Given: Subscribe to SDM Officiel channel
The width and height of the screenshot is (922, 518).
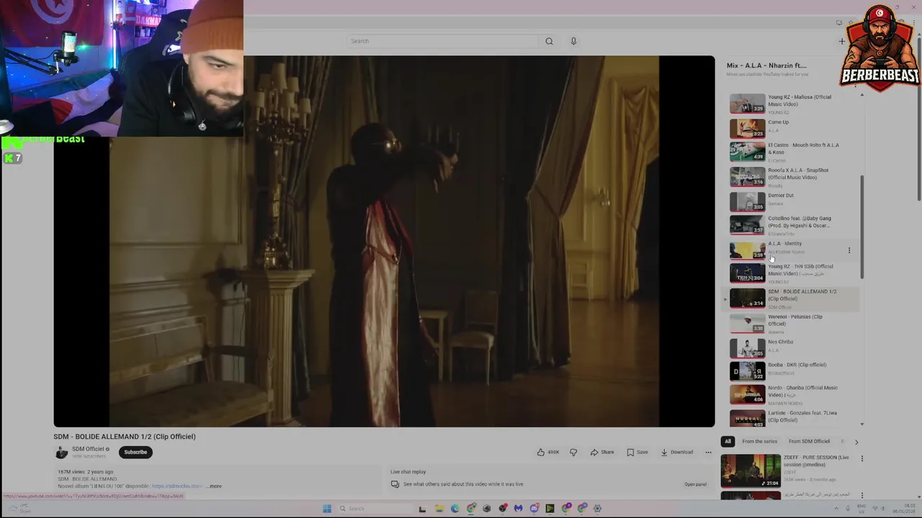Looking at the screenshot, I should tap(135, 452).
